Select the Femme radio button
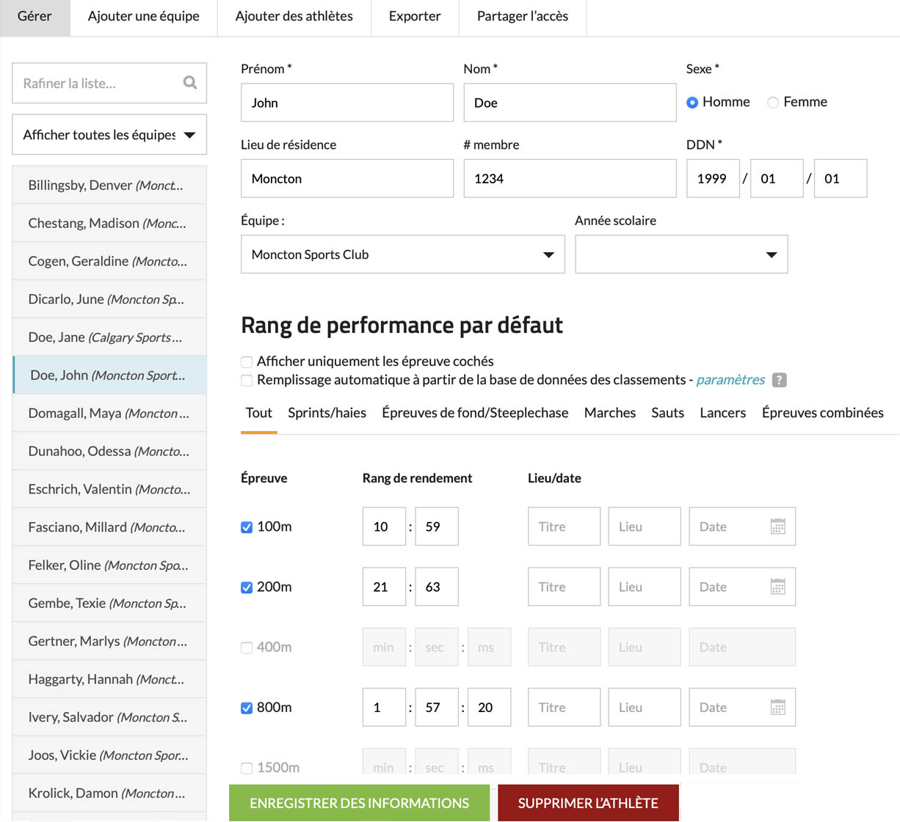The image size is (900, 822). [x=773, y=103]
